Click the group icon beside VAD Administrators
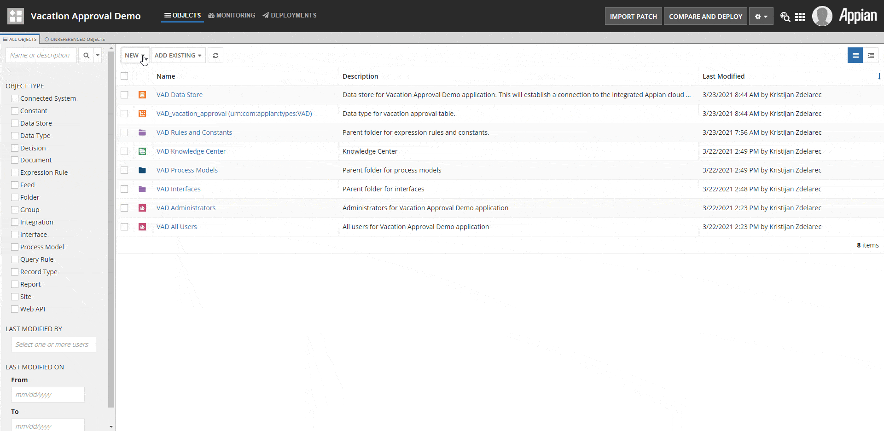Viewport: 884px width, 431px height. coord(142,208)
